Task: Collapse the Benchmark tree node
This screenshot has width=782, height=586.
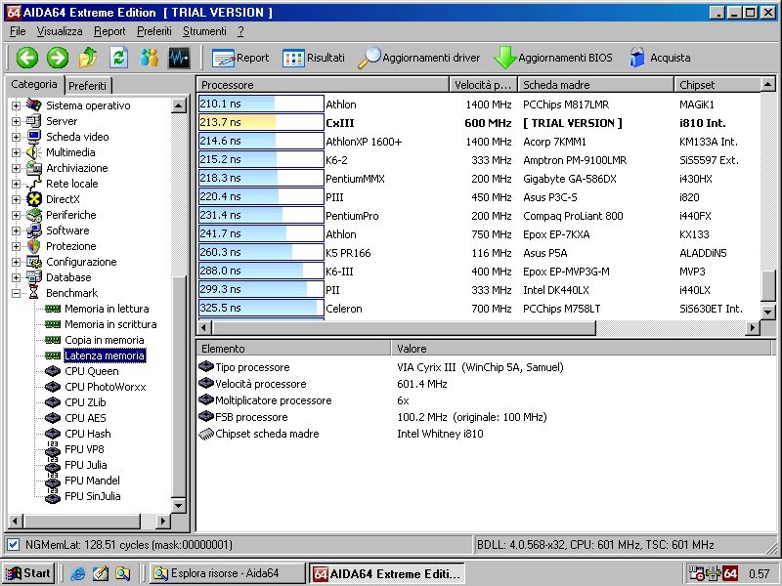Action: tap(16, 293)
